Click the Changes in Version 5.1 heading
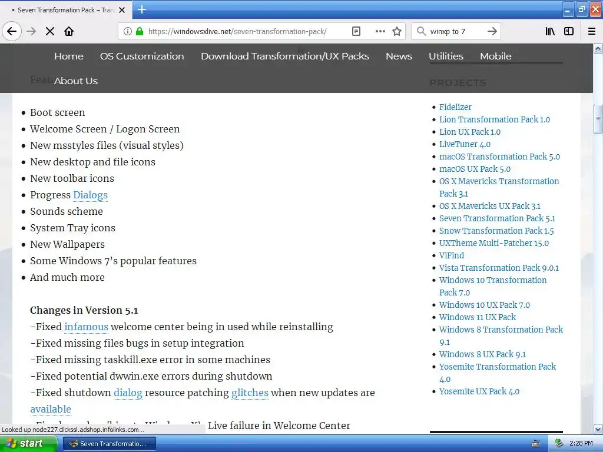 tap(84, 310)
